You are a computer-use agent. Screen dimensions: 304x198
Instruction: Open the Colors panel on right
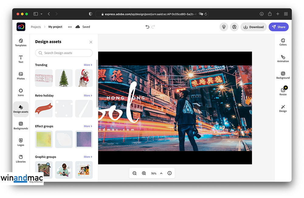[x=283, y=42]
